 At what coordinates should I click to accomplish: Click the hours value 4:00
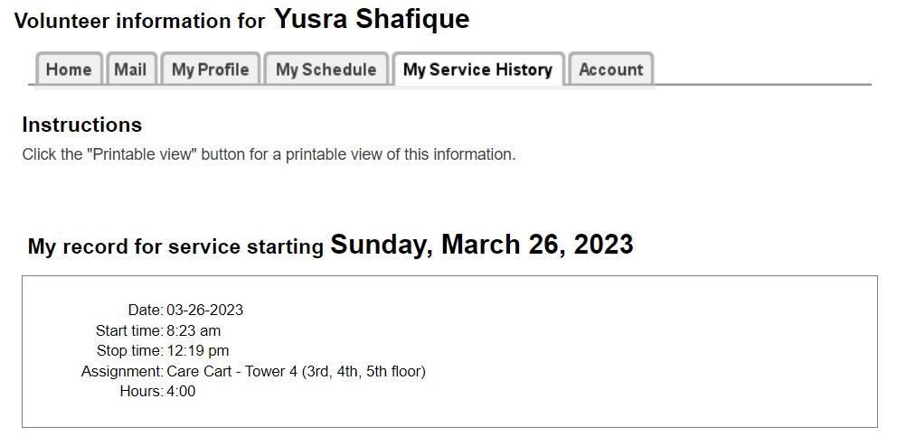(x=181, y=391)
